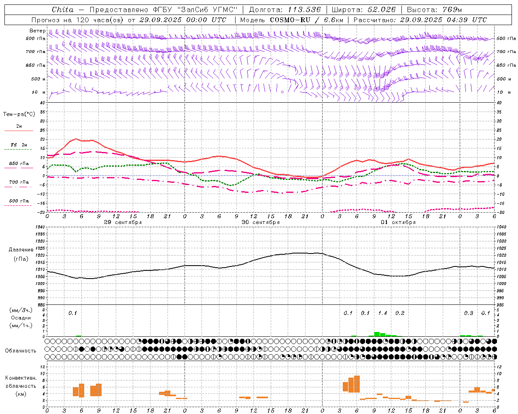
Task: Click the "Chita" station title
Action: point(63,10)
